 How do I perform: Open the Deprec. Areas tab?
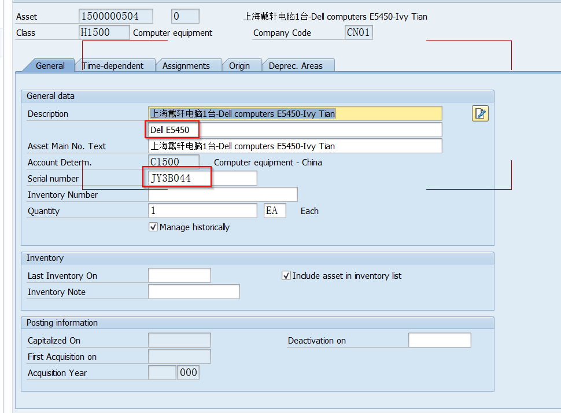coord(296,66)
